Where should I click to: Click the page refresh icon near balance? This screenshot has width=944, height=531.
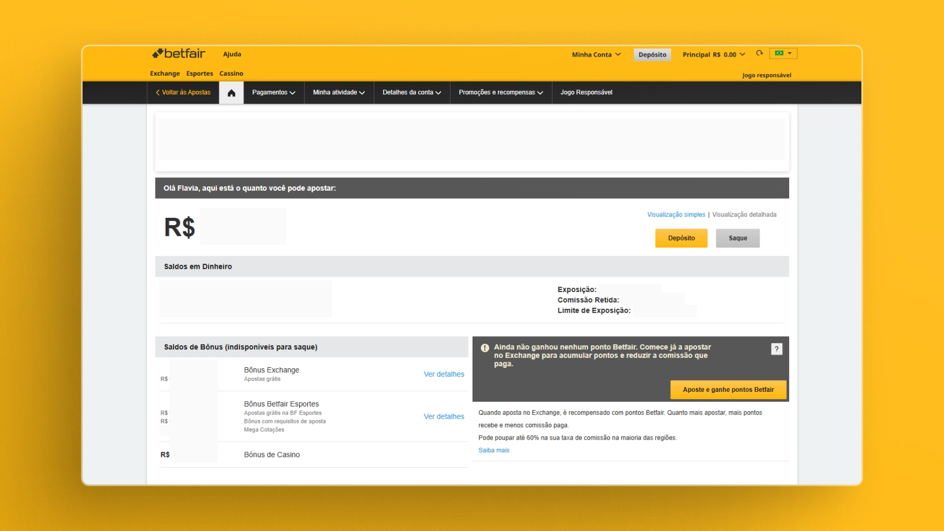point(759,54)
